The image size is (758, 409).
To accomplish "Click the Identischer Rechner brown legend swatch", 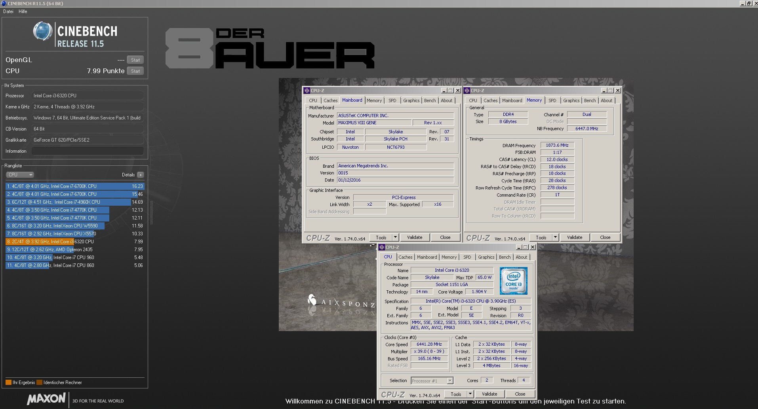I will [39, 382].
